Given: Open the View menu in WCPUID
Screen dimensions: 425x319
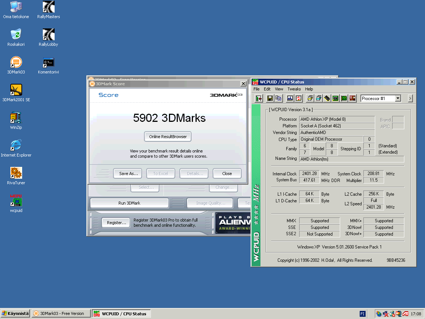Looking at the screenshot, I should (x=279, y=89).
